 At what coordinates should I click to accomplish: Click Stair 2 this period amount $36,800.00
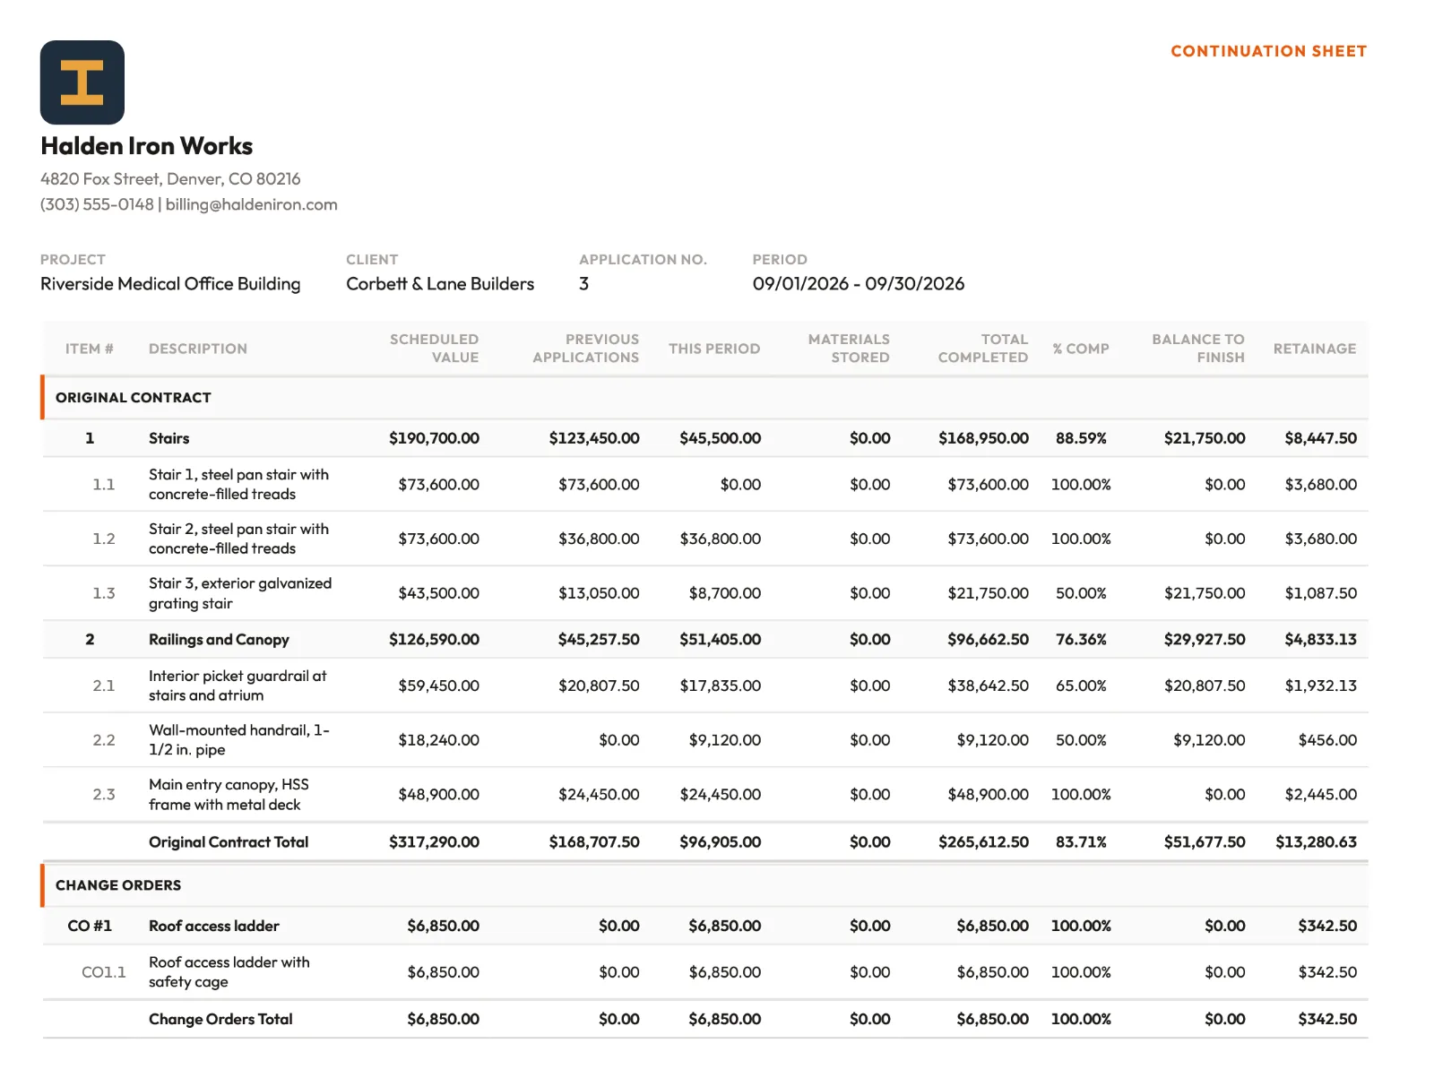[721, 539]
